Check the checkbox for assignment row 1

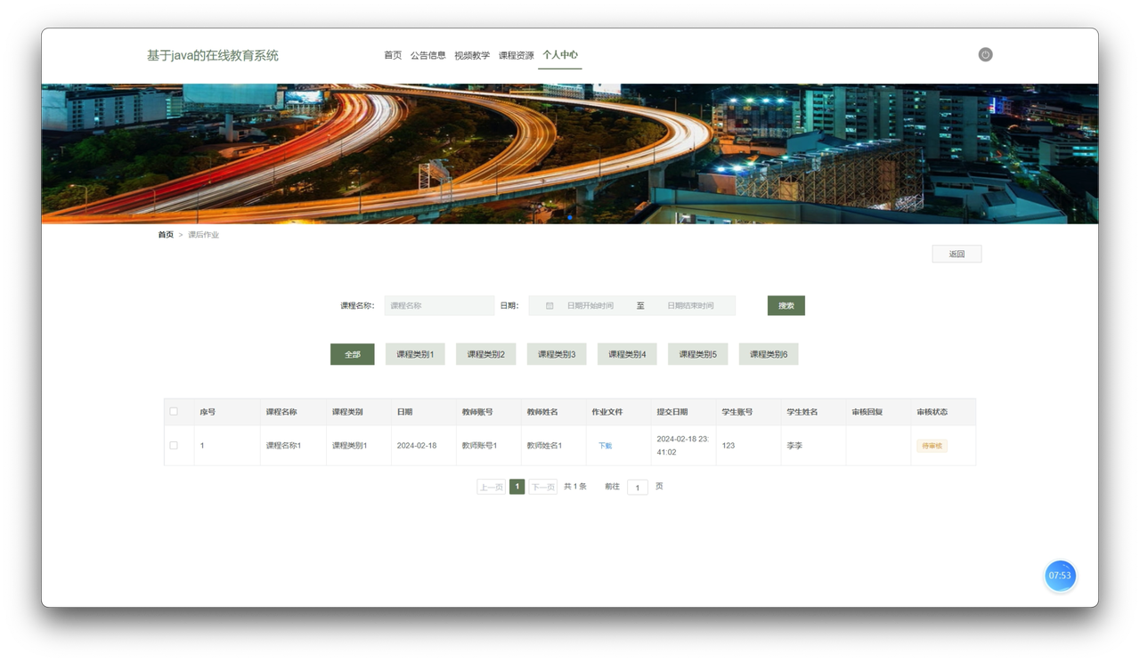174,445
